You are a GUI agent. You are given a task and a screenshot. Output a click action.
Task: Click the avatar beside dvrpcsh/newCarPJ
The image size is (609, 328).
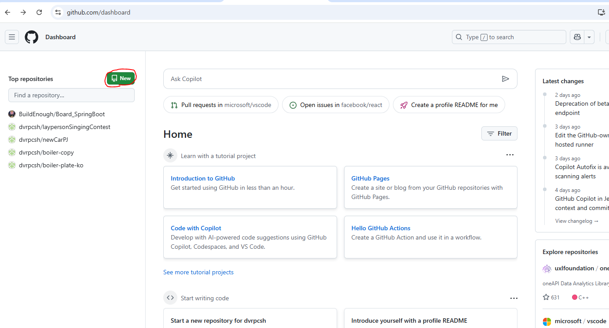pos(12,140)
